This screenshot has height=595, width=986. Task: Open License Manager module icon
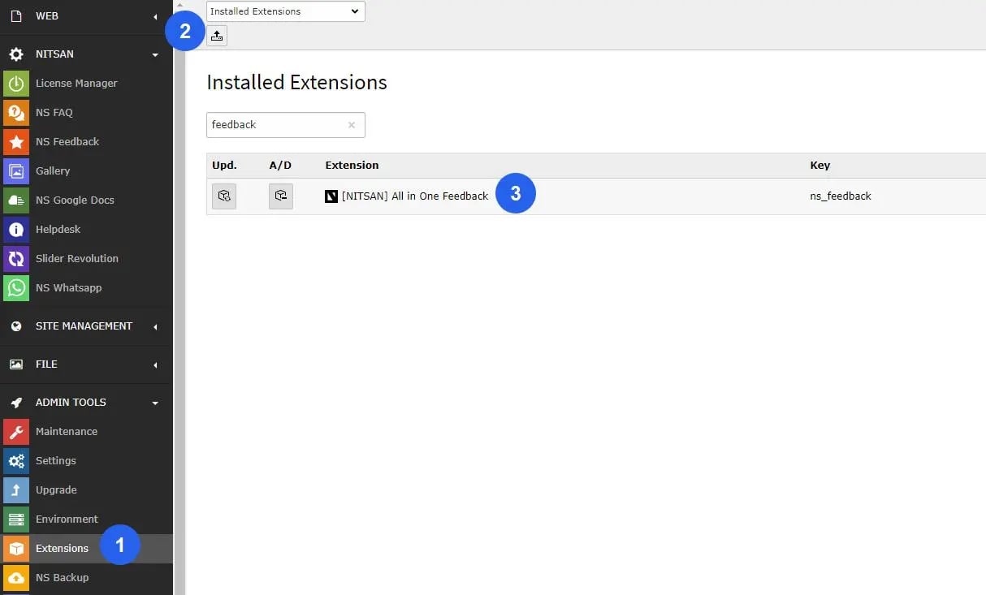pyautogui.click(x=16, y=83)
